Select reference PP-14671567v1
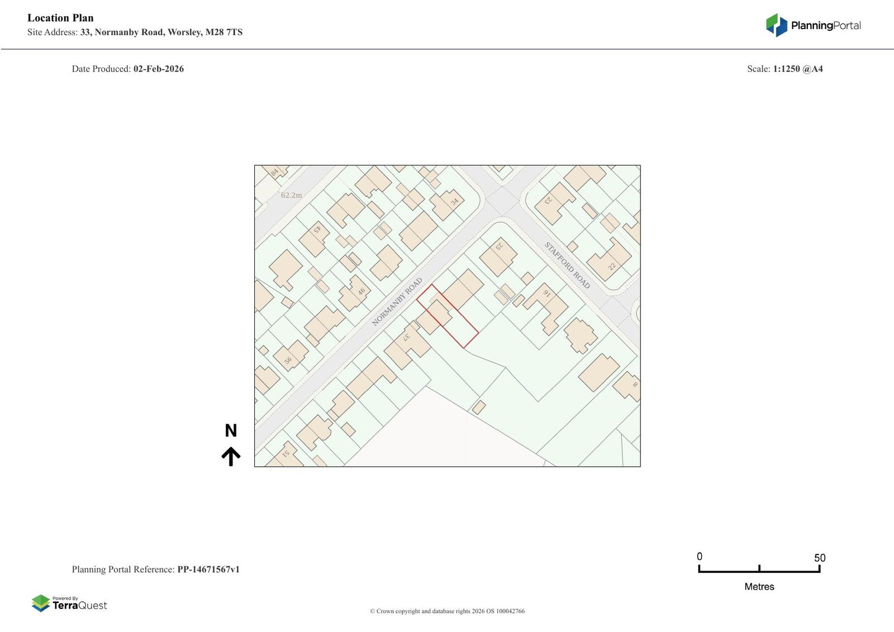The image size is (894, 632). tap(208, 569)
